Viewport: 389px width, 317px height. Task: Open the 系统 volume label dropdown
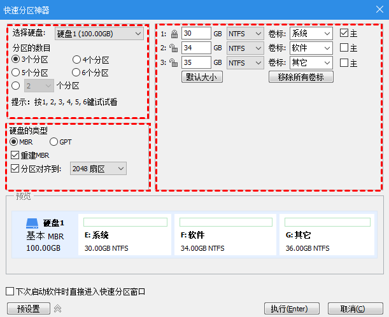pos(311,34)
